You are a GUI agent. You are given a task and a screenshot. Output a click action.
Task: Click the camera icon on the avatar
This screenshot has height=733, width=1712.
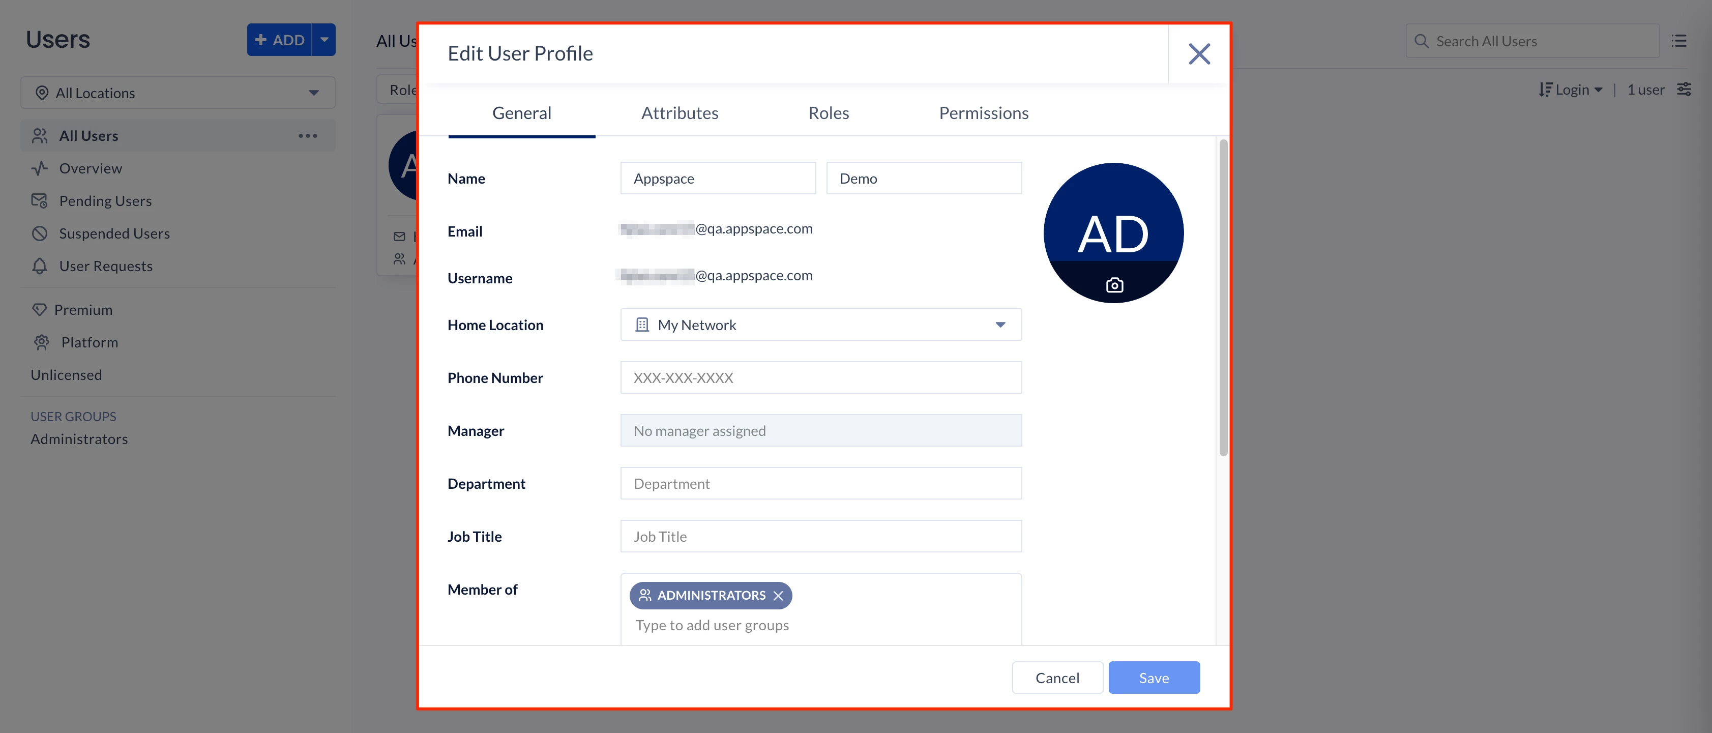1114,285
